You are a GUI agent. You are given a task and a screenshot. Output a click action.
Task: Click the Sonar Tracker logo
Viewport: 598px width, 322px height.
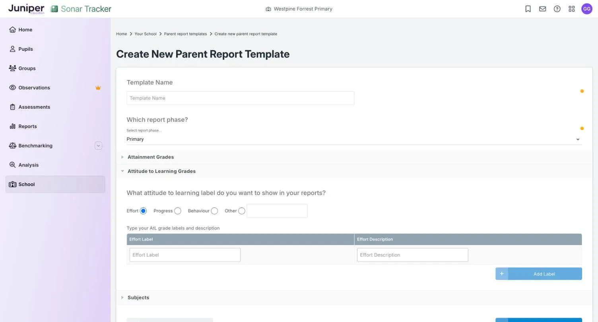81,9
